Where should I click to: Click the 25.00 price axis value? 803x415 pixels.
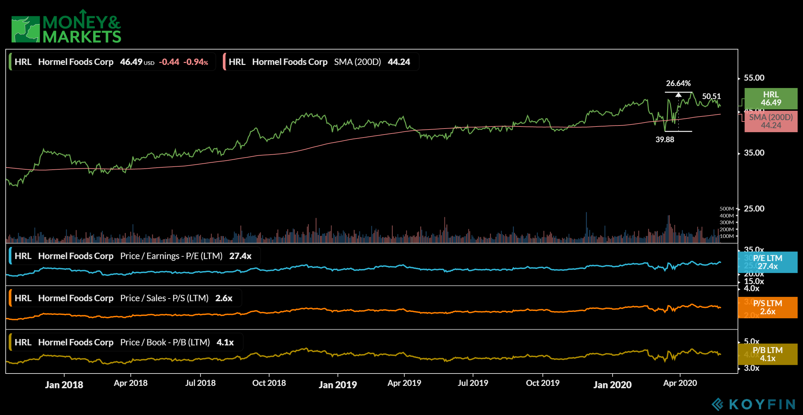click(x=754, y=209)
